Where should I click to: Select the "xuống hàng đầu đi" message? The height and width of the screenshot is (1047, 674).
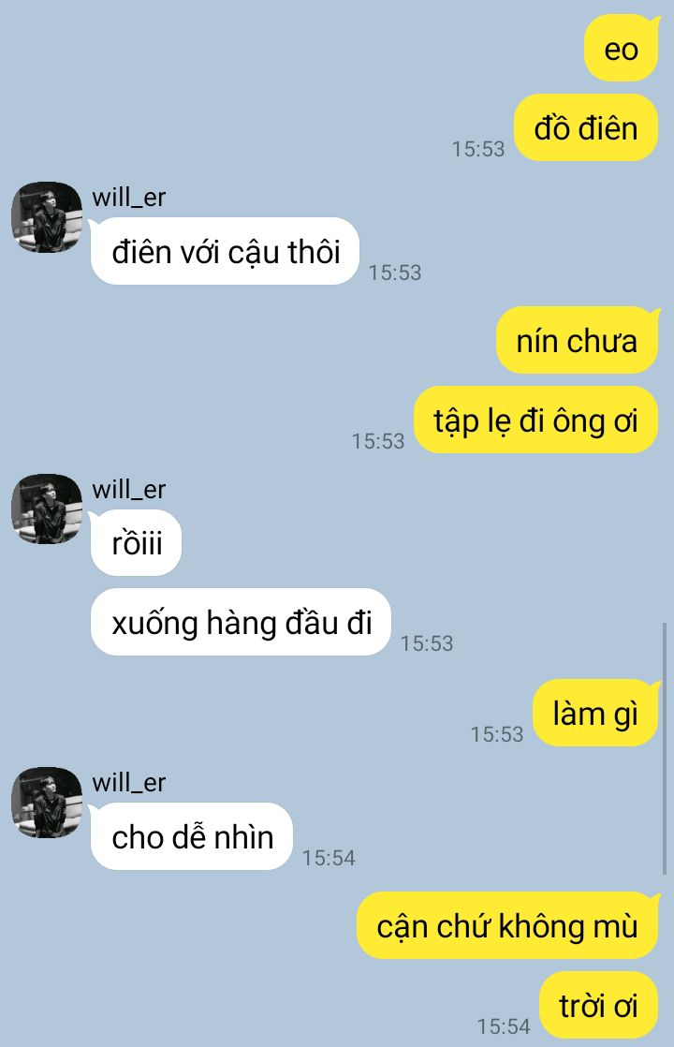click(241, 622)
